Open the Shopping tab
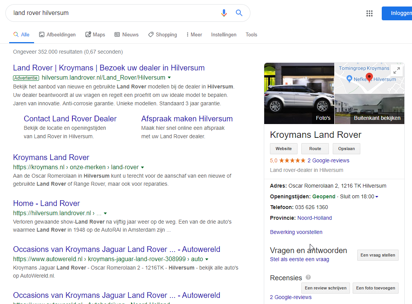This screenshot has width=412, height=304. click(162, 34)
